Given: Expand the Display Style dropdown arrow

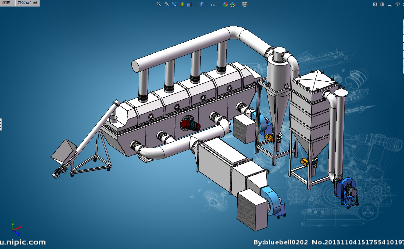Looking at the screenshot, I should pos(207,5).
